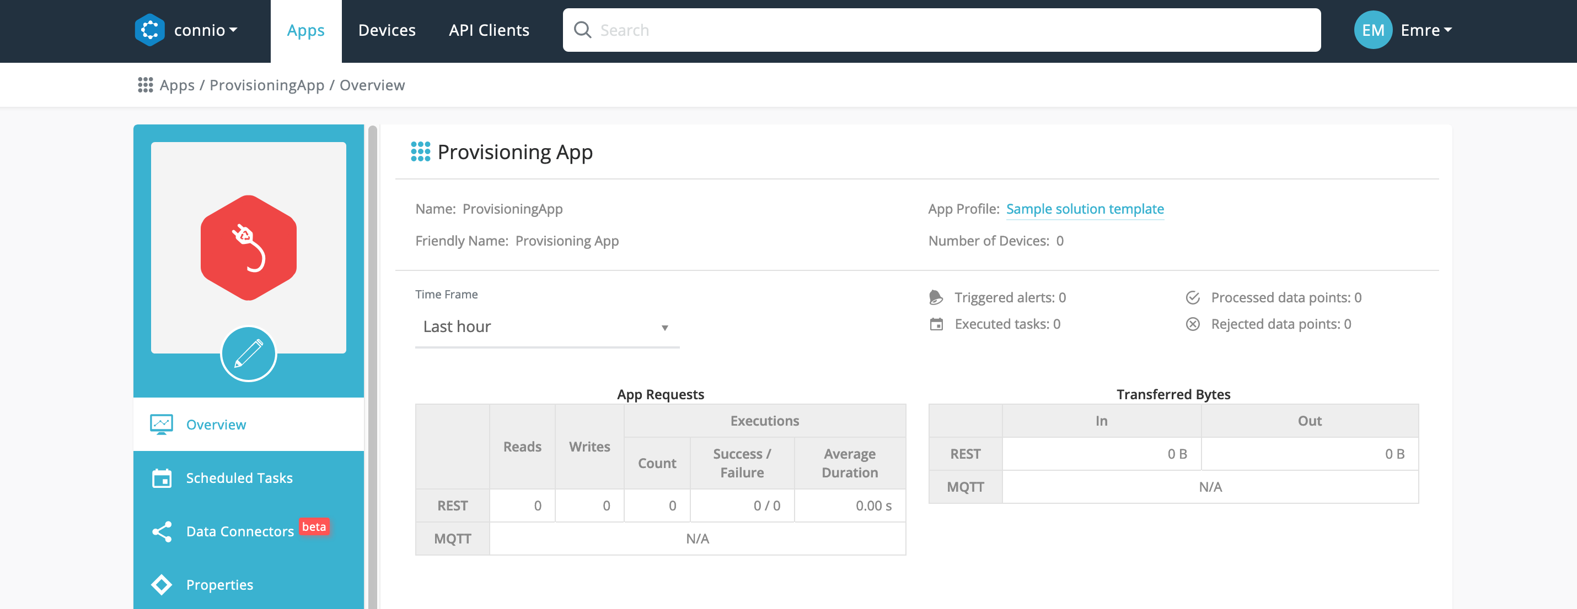This screenshot has width=1577, height=609.
Task: Click the Scheduled Tasks calendar icon
Action: (x=162, y=477)
